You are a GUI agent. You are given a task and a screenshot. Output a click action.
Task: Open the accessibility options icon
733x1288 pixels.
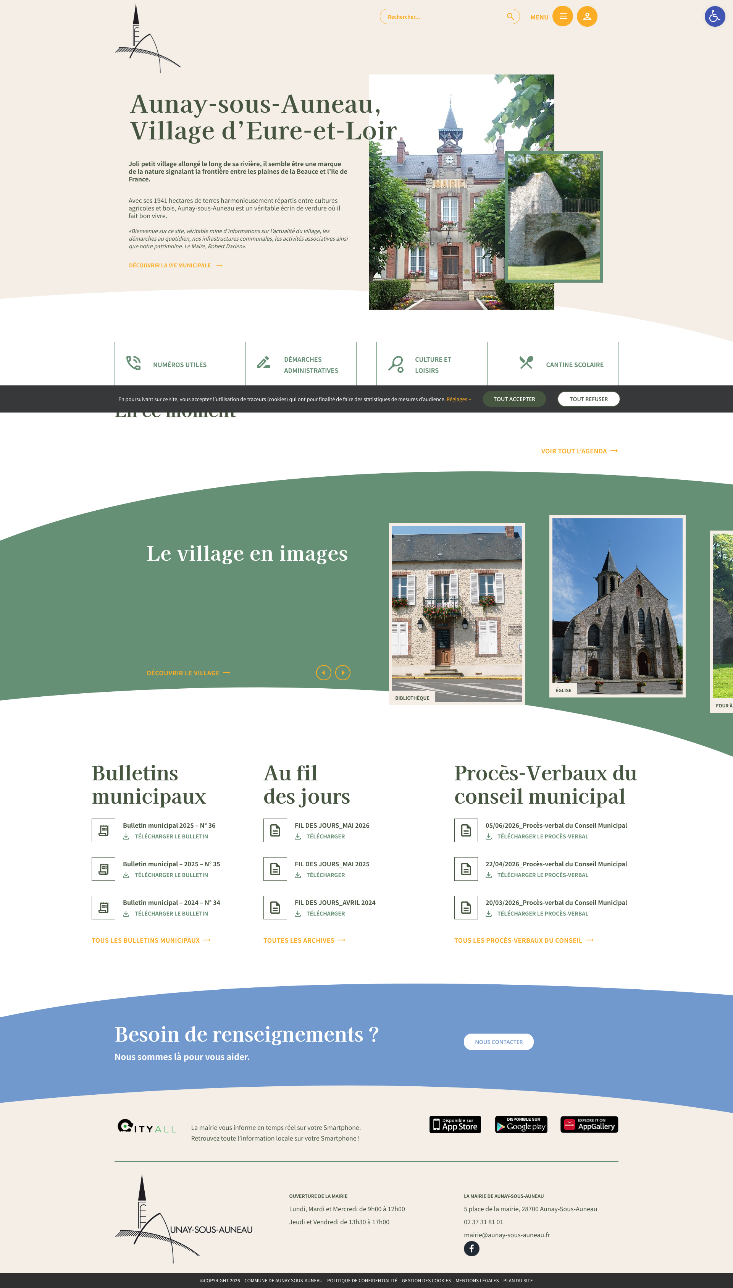pyautogui.click(x=714, y=17)
